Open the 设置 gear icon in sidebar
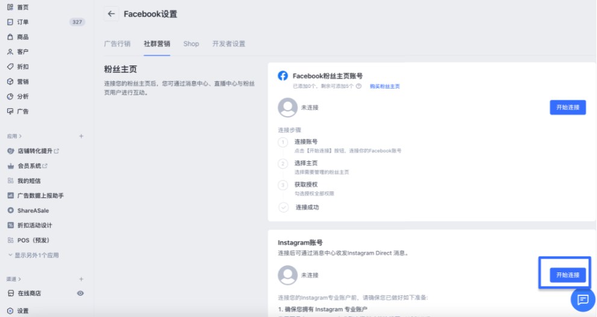 (x=10, y=311)
